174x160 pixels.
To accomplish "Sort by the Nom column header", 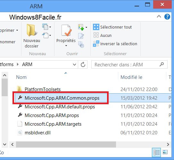I will click(x=21, y=77).
